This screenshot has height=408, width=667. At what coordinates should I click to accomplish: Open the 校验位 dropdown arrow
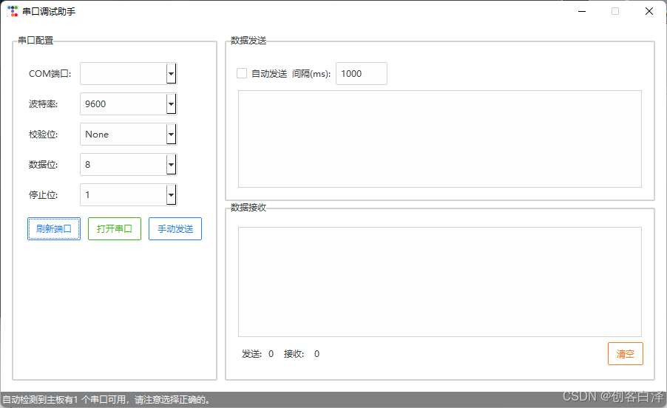coord(171,135)
